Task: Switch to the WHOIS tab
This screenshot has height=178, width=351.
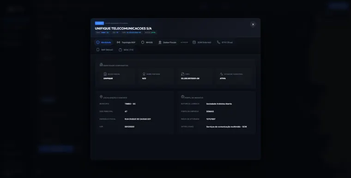Action: point(147,42)
